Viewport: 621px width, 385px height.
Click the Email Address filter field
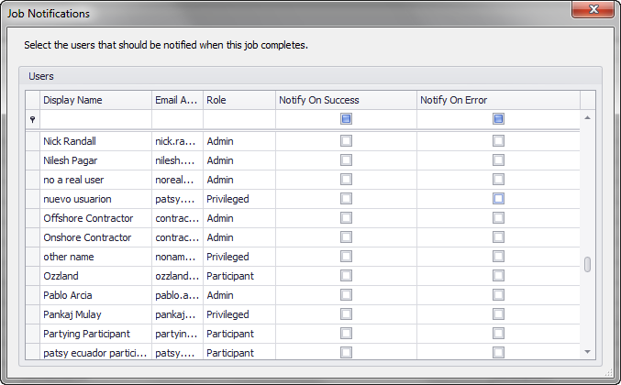coord(177,119)
